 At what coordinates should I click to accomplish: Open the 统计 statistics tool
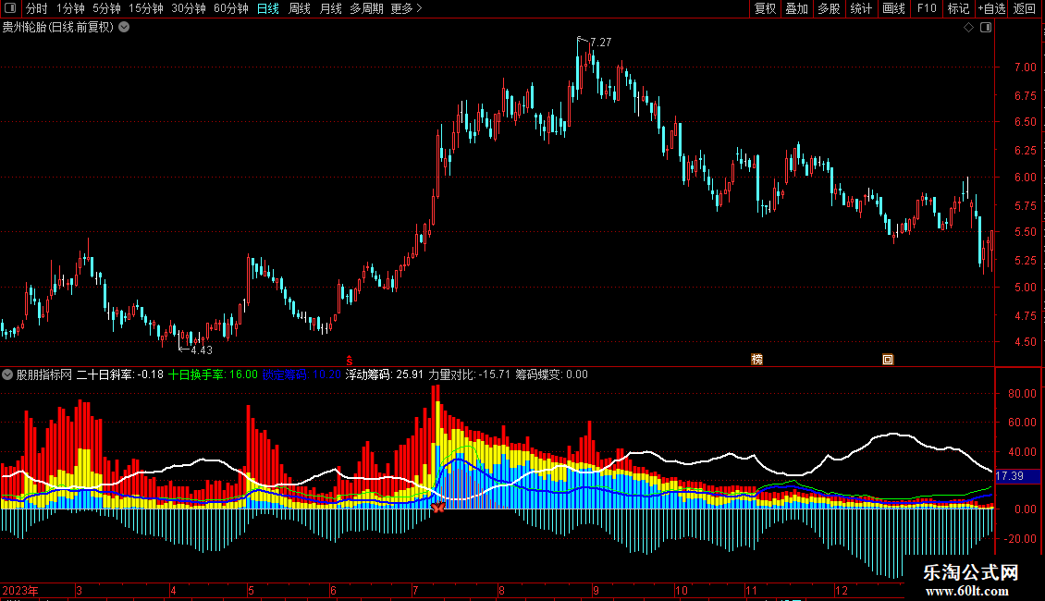[x=861, y=8]
